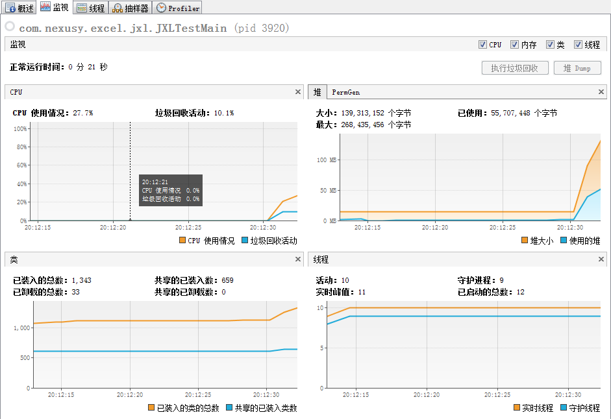Click the orange 已装入的类的总数 legend swatch

tap(151, 408)
